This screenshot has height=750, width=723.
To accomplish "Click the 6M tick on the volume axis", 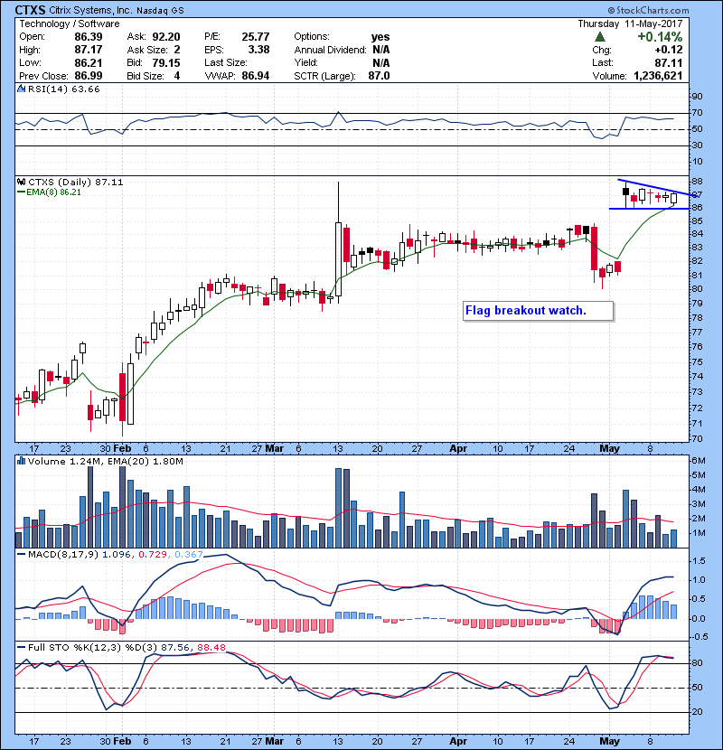I will 699,460.
